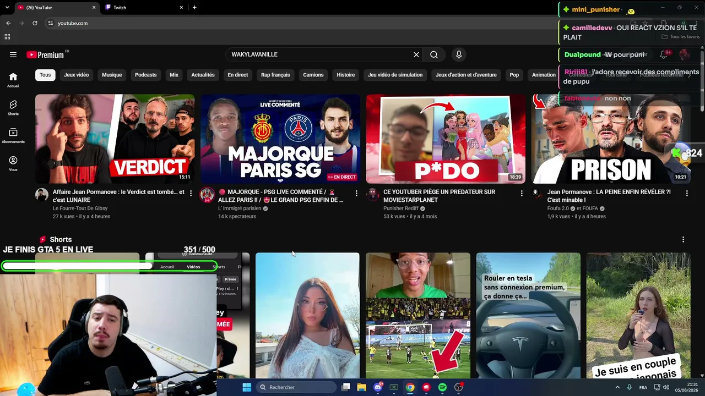The image size is (705, 396).
Task: Open the YouTube guide hamburger menu
Action: [x=13, y=54]
